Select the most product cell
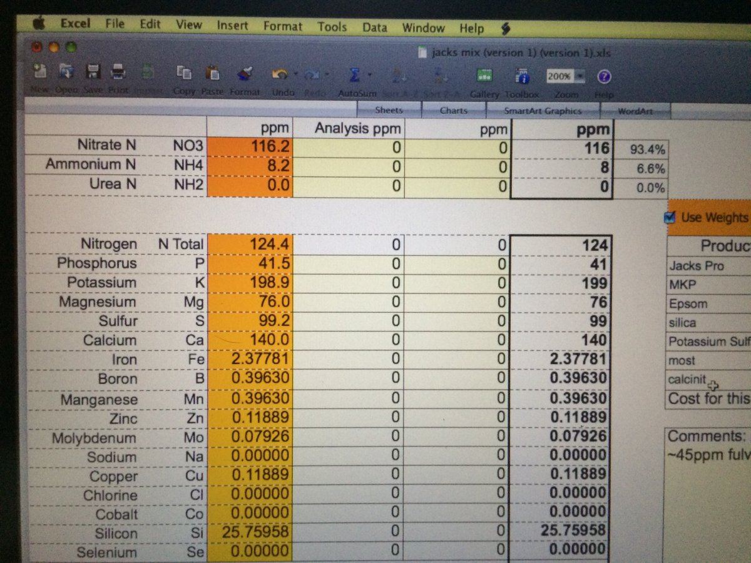The width and height of the screenshot is (751, 563). click(708, 361)
